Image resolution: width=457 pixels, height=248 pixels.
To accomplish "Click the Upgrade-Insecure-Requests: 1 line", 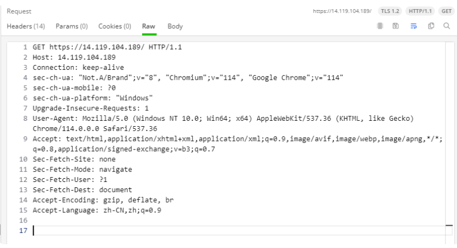I will (91, 108).
